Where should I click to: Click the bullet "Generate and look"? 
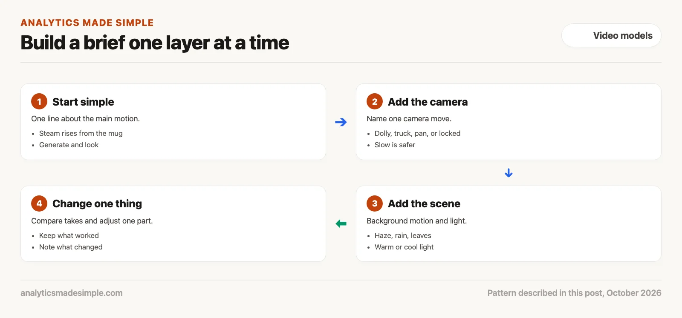coord(69,145)
